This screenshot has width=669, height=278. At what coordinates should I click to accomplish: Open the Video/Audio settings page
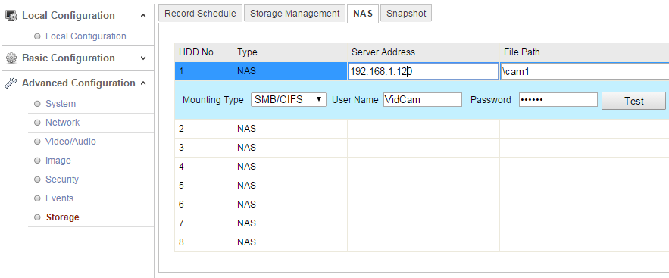pos(70,142)
